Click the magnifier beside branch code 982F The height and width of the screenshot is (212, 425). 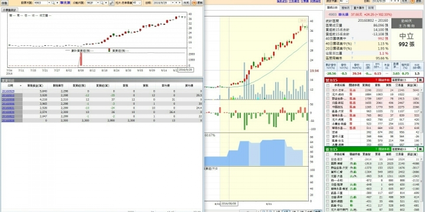[x=102, y=3]
